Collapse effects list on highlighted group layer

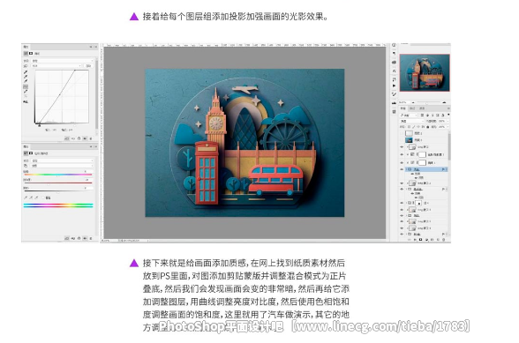coord(447,169)
